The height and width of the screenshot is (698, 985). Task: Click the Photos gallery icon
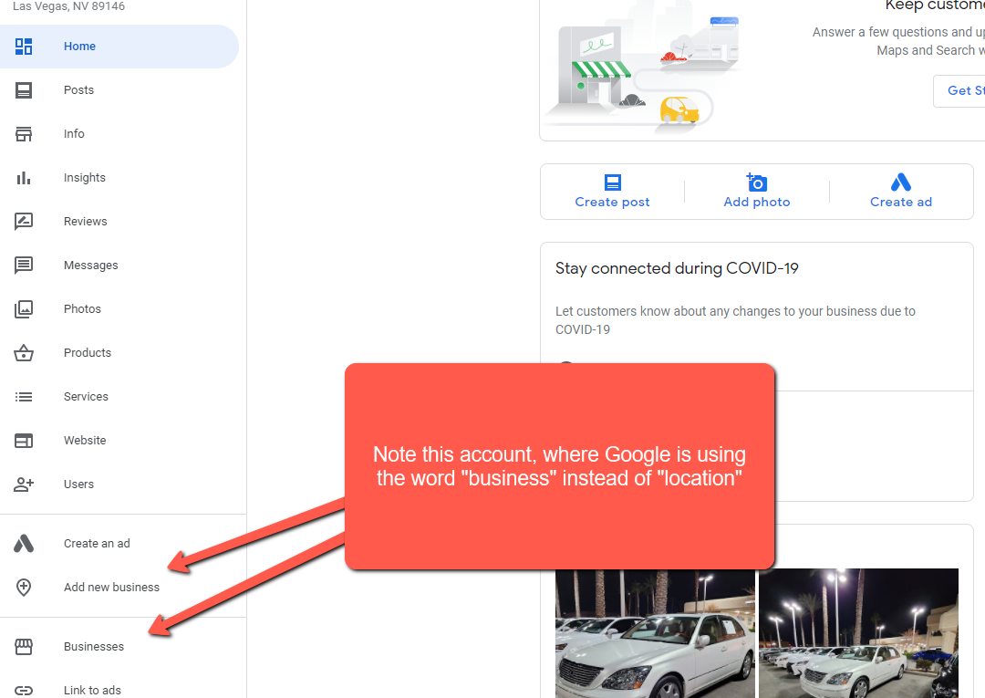[x=24, y=309]
